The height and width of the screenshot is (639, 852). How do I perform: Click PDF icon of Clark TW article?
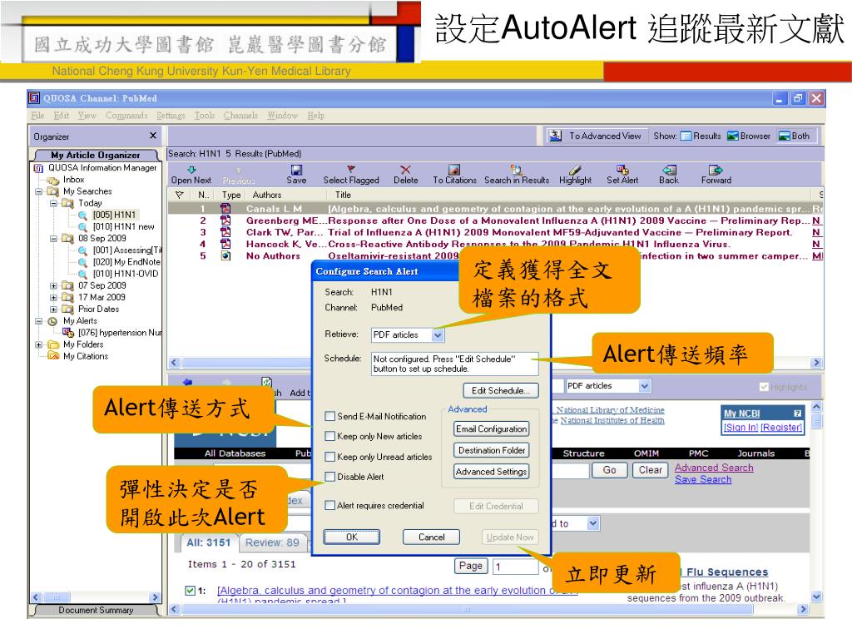coord(225,232)
